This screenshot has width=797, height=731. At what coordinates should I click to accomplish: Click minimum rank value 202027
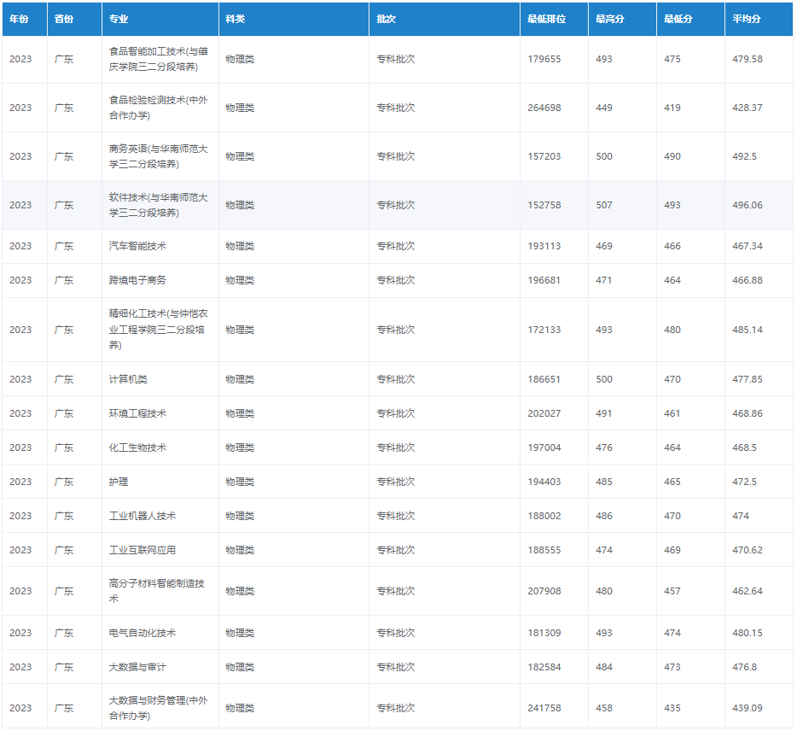[x=544, y=413]
